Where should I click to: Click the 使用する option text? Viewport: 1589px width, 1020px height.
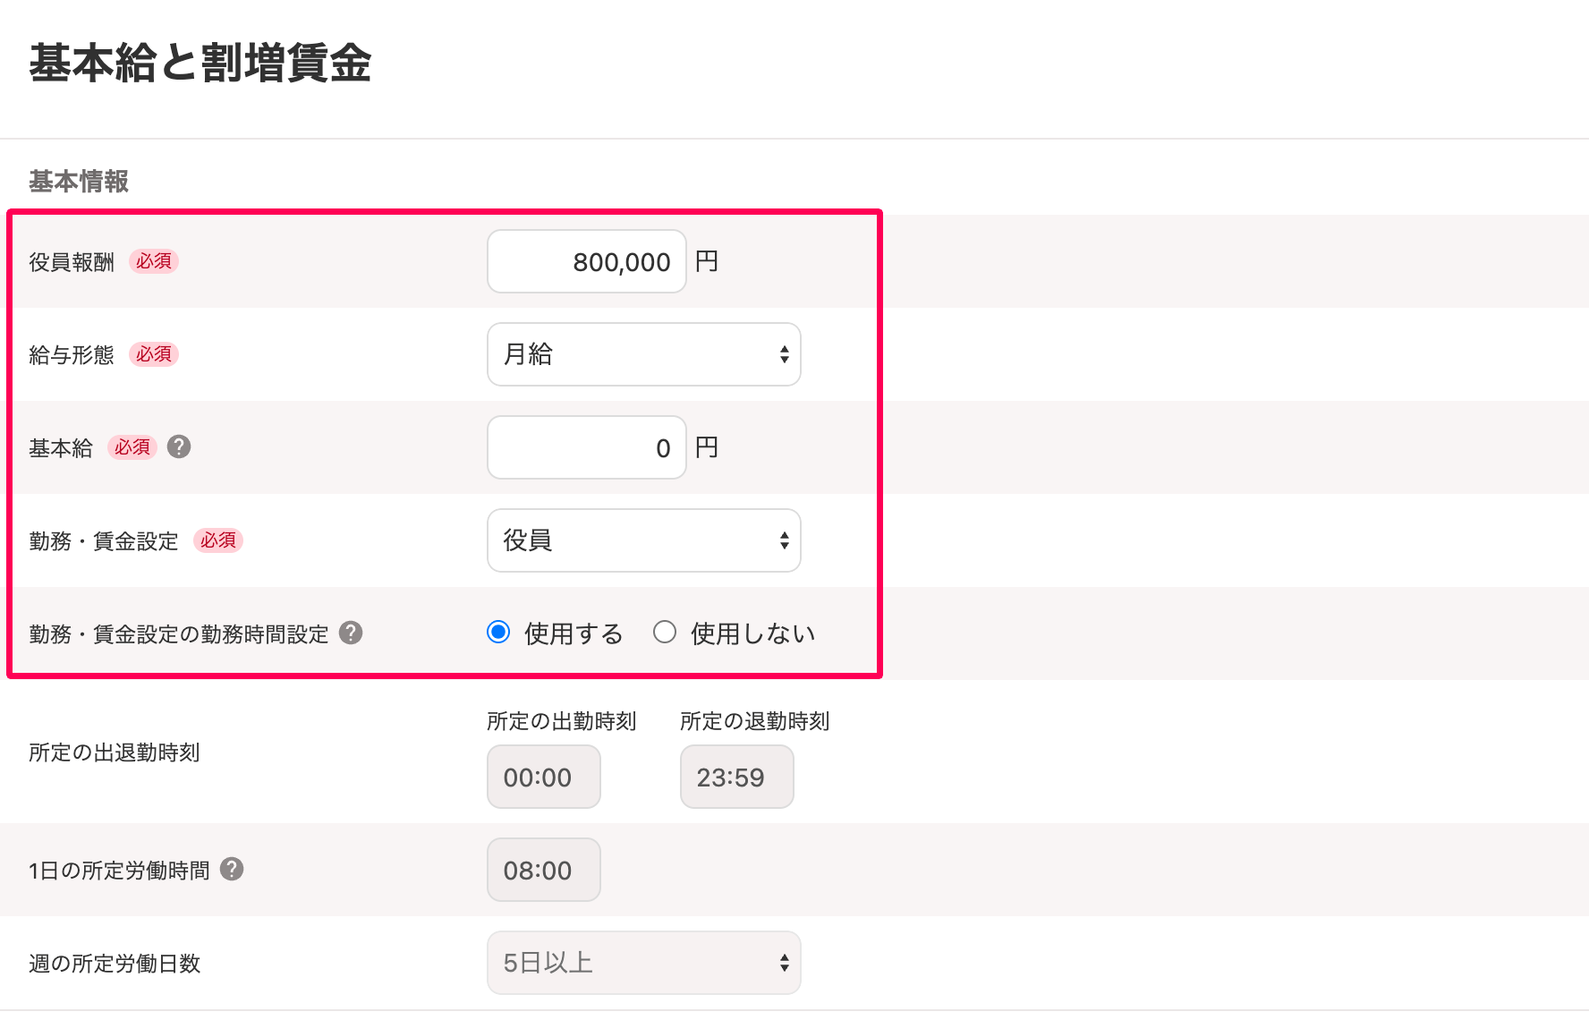(574, 633)
